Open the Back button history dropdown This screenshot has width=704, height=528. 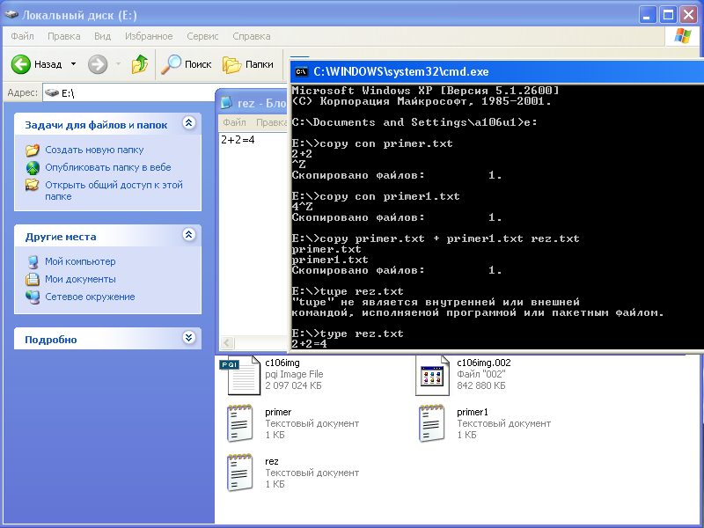click(x=73, y=64)
